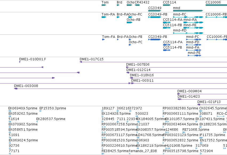Viewport: 227px width, 155px height.
Task: Click transcript CG10006-RB
Action: 216,17
